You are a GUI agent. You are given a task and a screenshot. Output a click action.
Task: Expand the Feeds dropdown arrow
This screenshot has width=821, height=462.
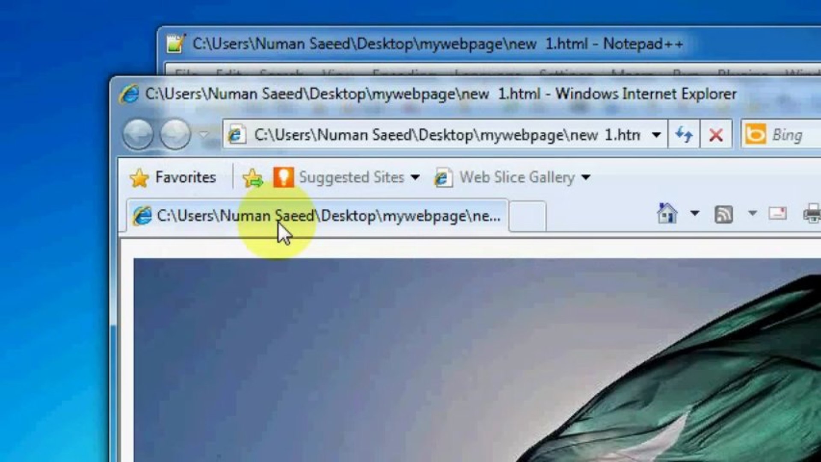(x=753, y=213)
